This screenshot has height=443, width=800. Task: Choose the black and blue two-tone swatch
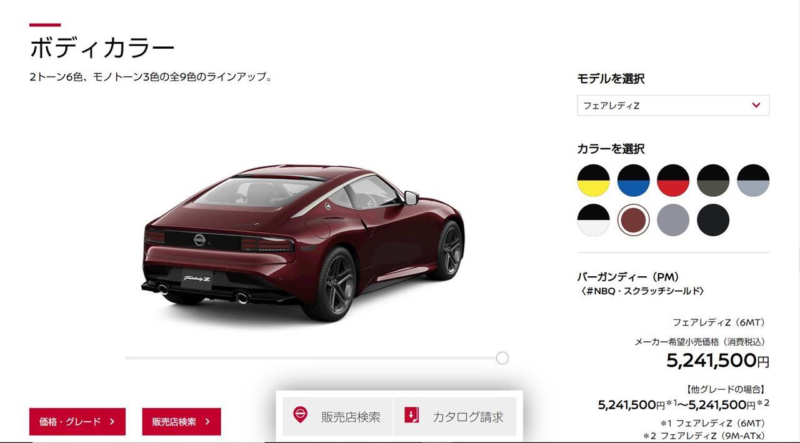[633, 181]
